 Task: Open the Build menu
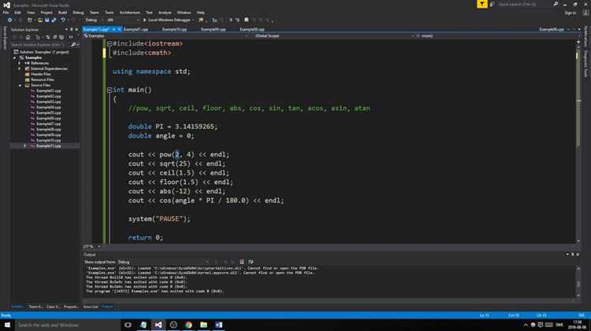coord(62,13)
